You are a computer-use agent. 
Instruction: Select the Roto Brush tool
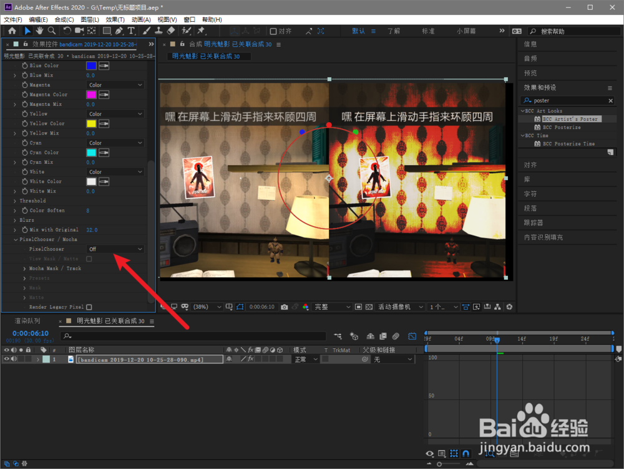(x=186, y=31)
